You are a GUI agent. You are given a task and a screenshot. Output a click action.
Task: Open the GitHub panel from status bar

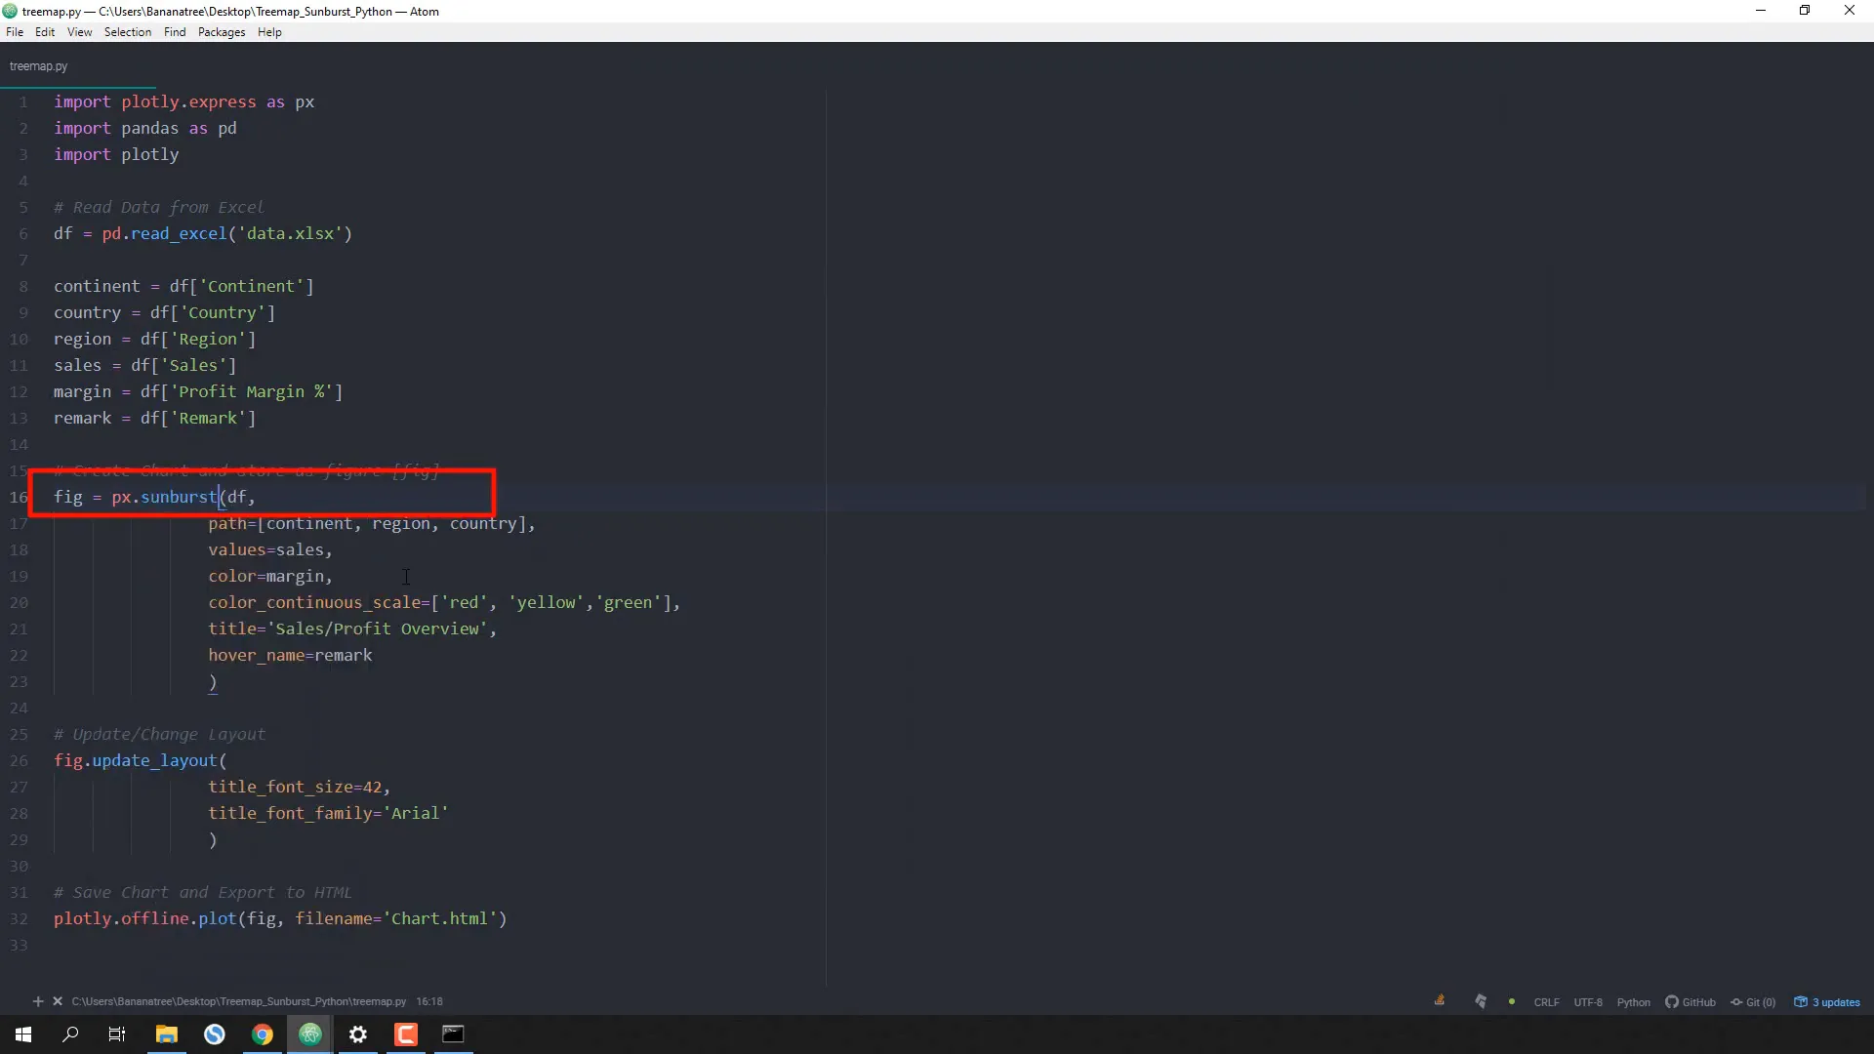coord(1691,1002)
